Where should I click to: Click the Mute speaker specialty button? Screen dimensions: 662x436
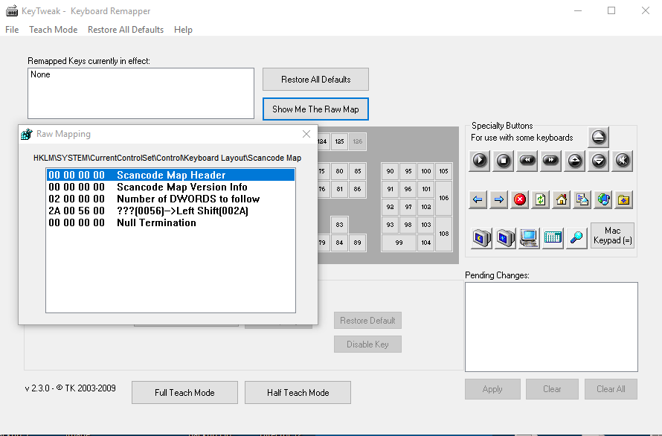[623, 161]
